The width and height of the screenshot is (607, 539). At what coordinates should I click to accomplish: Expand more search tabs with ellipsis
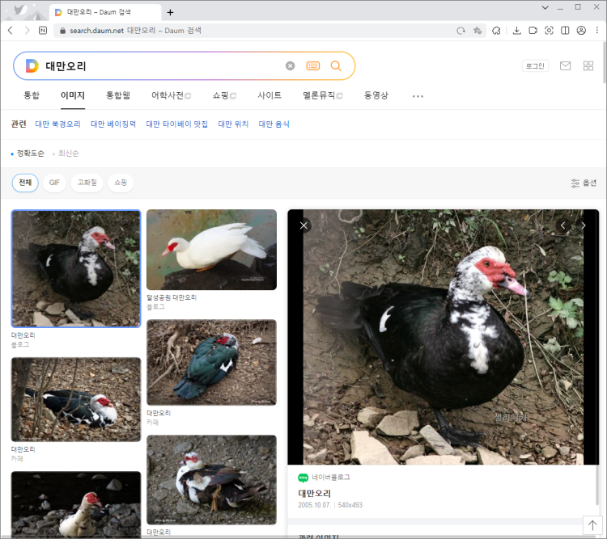418,96
